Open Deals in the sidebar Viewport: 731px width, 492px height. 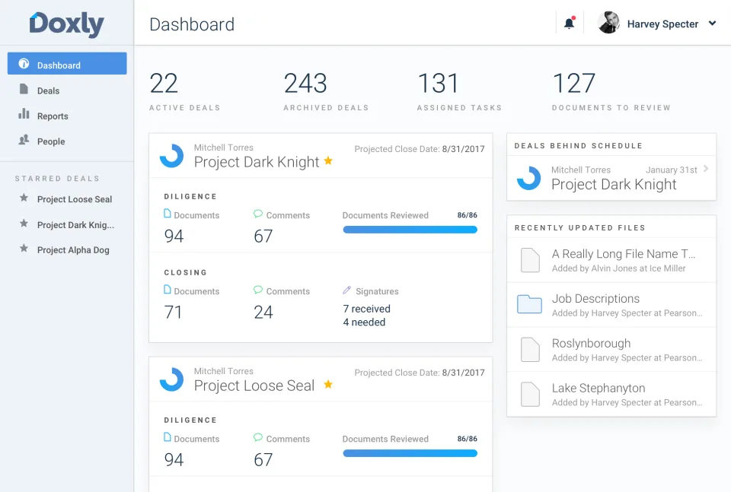pos(49,90)
